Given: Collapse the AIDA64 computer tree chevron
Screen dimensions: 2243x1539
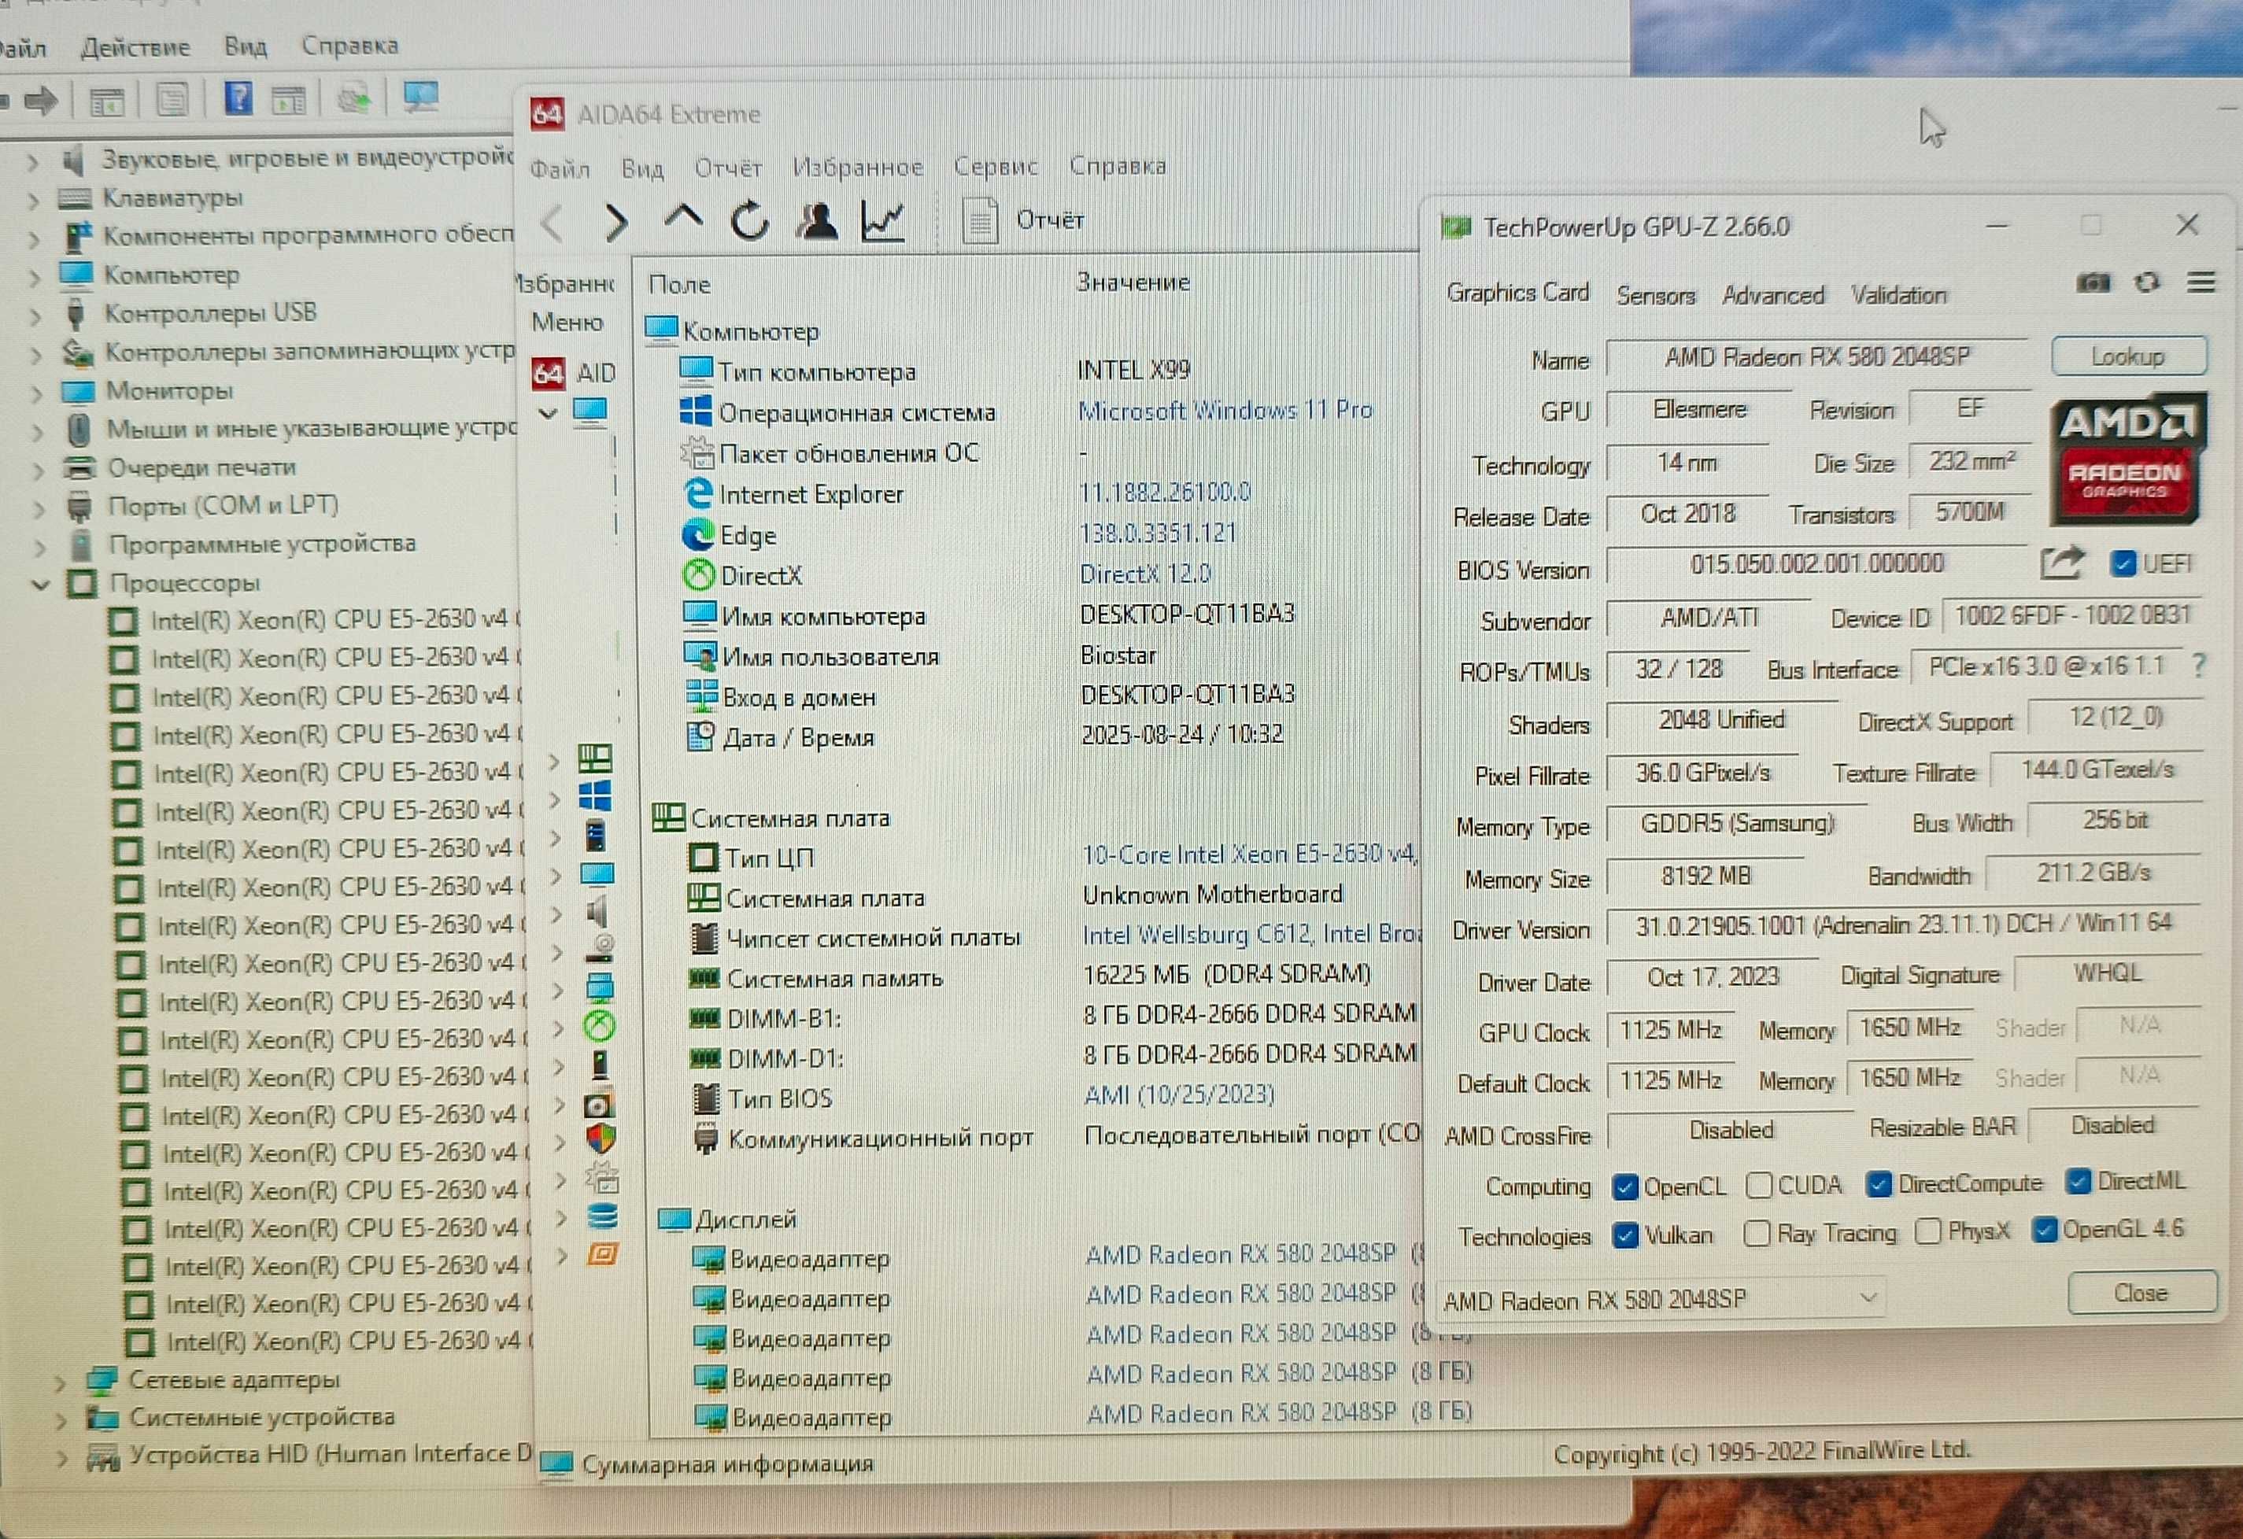Looking at the screenshot, I should click(x=547, y=414).
